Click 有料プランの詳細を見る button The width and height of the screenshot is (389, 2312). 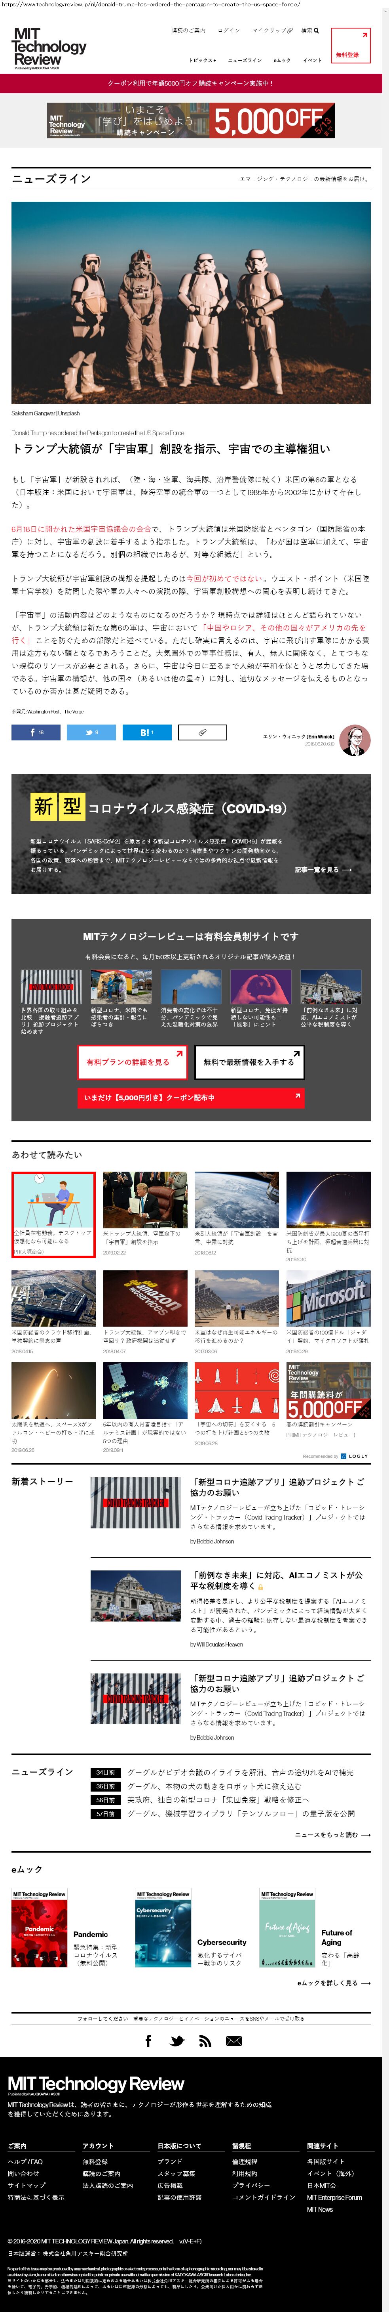[x=132, y=1063]
